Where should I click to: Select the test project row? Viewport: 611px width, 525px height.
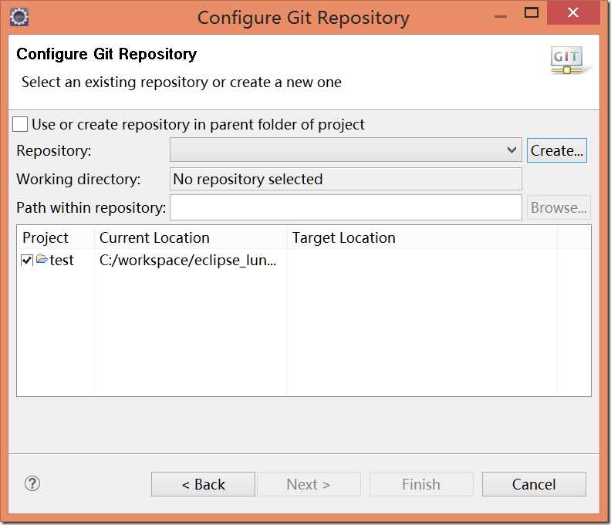coord(62,261)
